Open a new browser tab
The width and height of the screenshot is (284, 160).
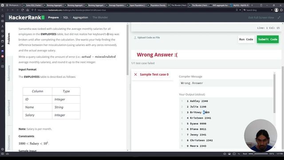coord(252,5)
